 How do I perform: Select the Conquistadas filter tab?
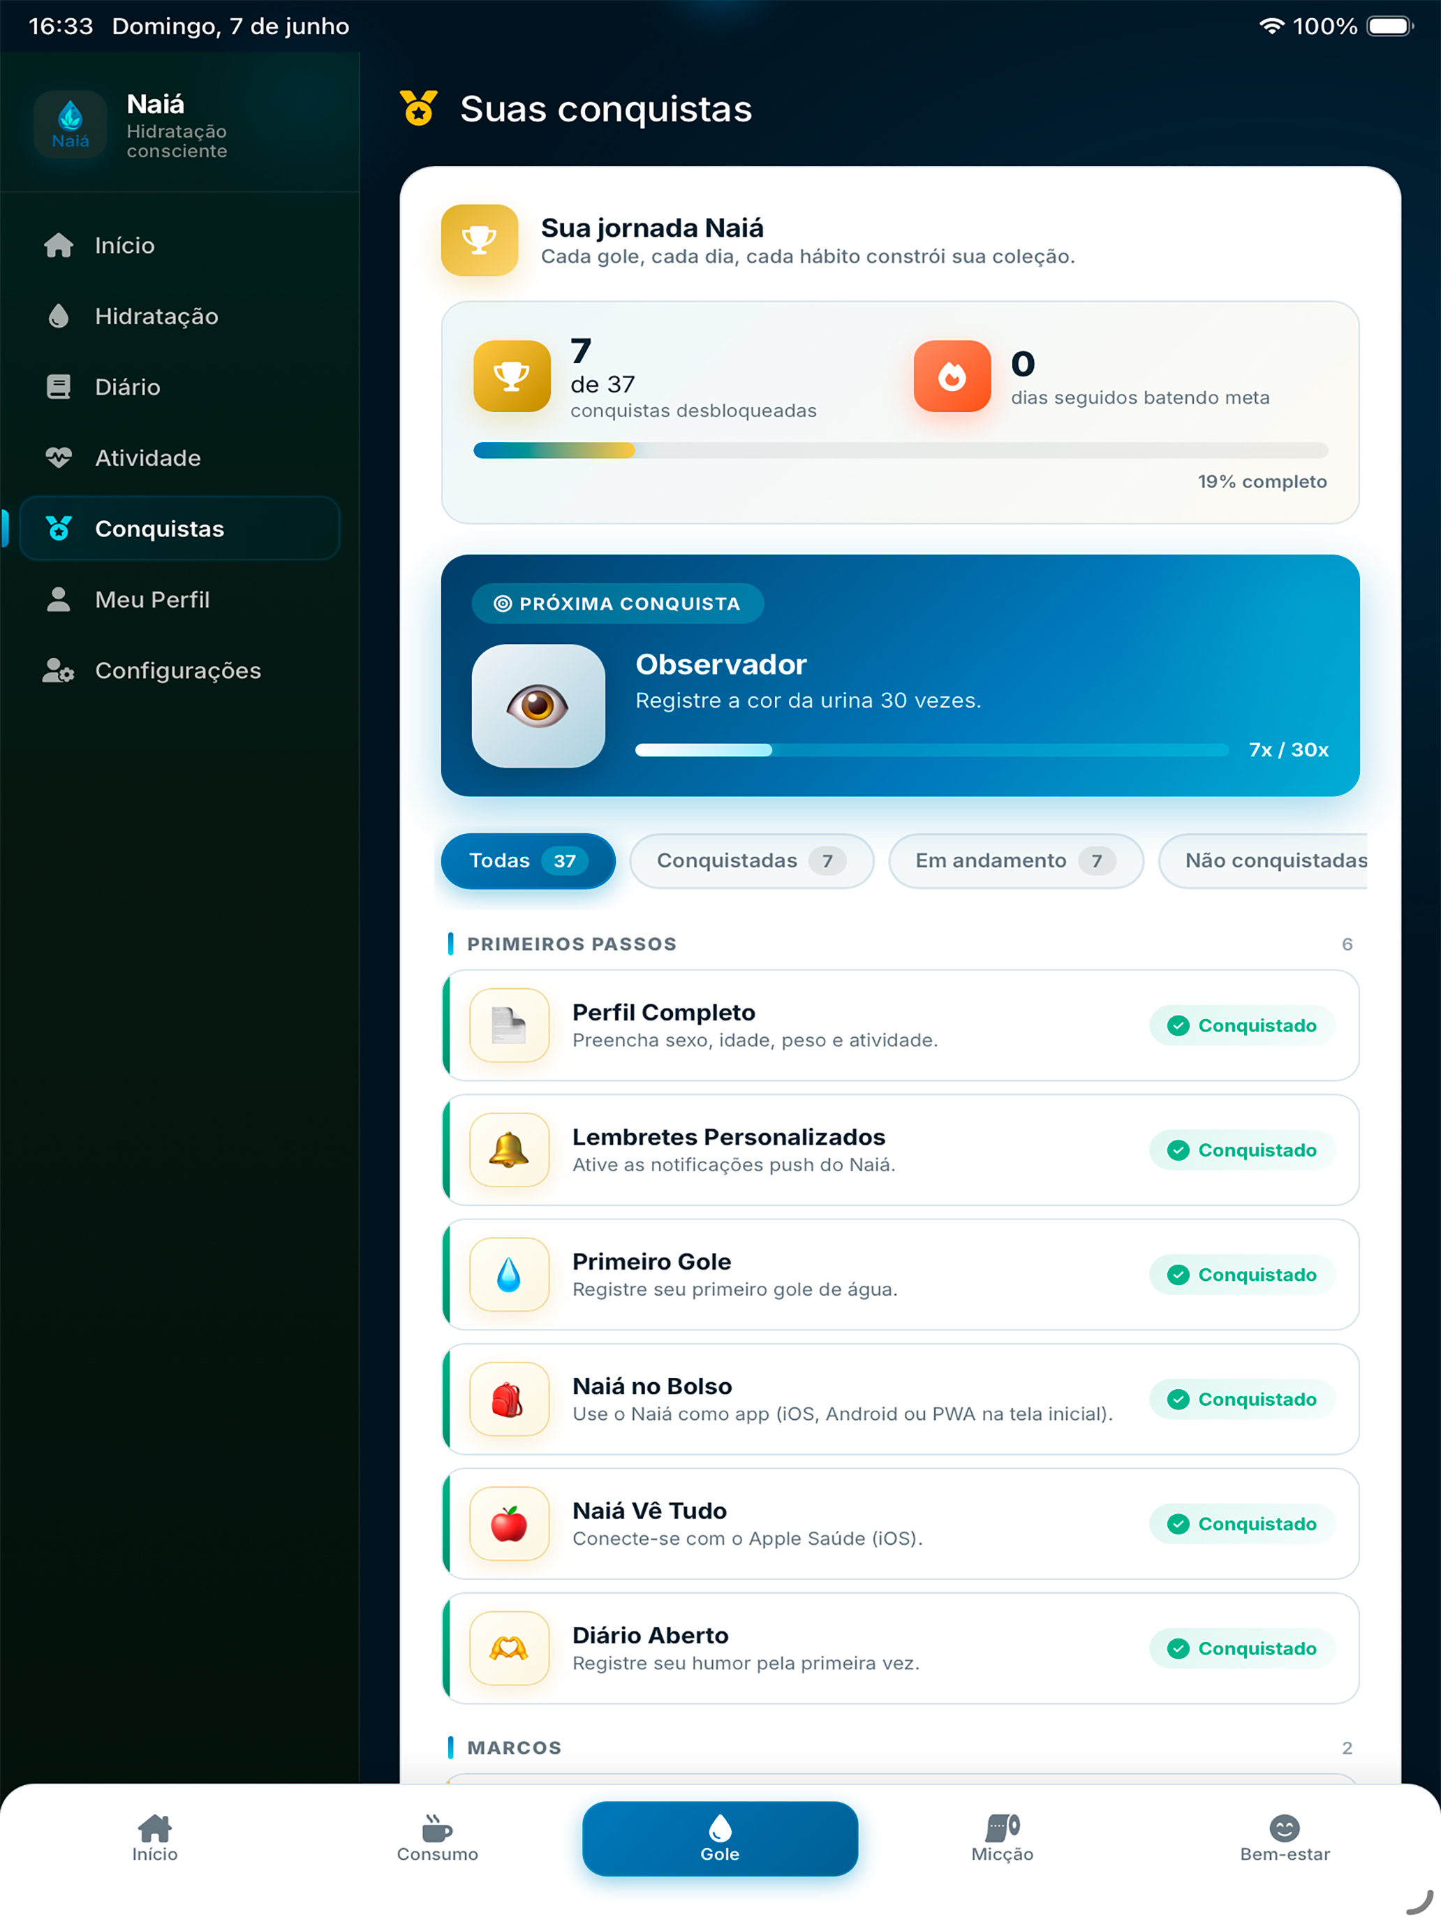(751, 861)
